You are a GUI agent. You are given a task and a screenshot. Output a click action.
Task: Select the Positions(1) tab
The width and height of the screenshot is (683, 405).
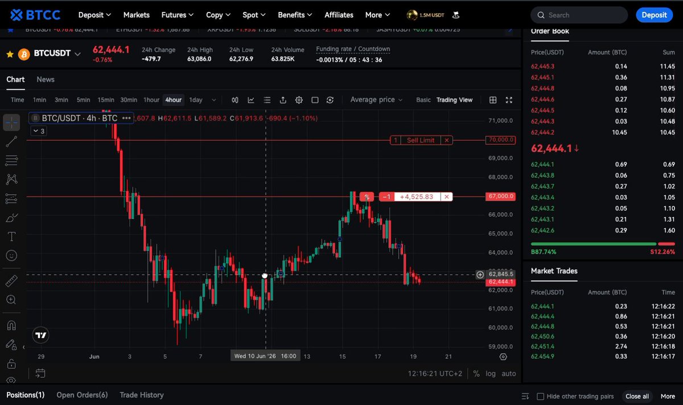click(x=25, y=395)
